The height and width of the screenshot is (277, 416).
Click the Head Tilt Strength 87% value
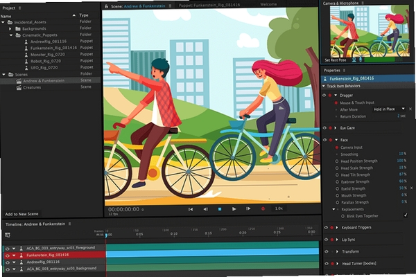[402, 174]
